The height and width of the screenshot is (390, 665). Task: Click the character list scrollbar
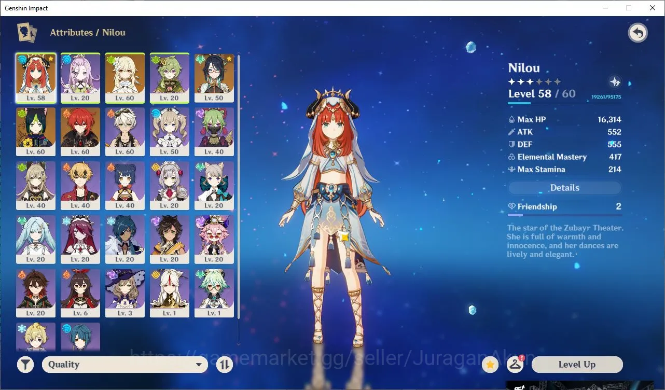coord(239,187)
